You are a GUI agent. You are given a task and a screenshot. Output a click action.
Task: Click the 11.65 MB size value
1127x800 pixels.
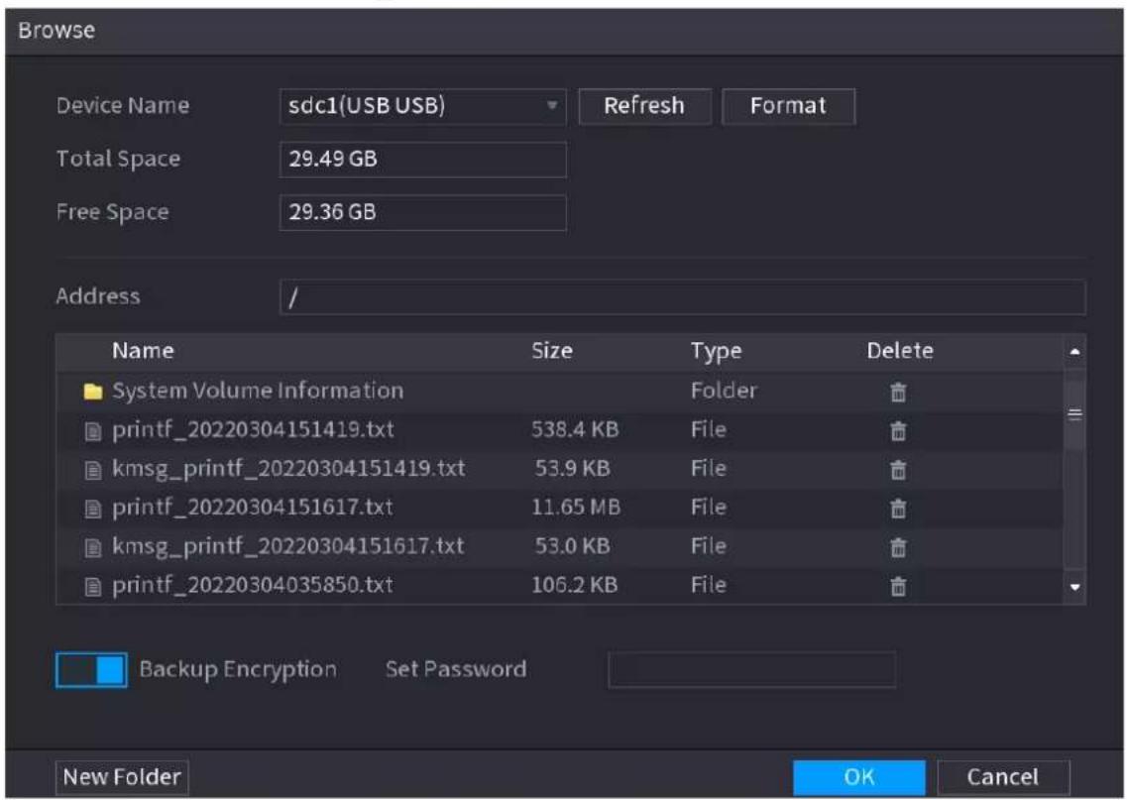(x=576, y=508)
